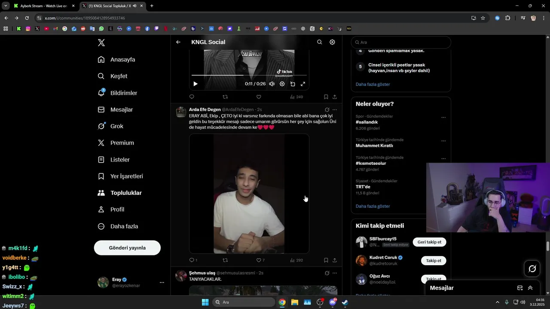This screenshot has width=550, height=309.
Task: Open Windows Start menu
Action: (x=205, y=302)
